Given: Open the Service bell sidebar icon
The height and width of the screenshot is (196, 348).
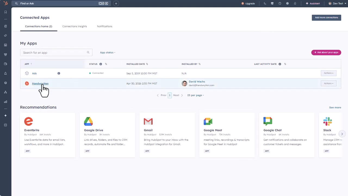Looking at the screenshot, I should (5, 73).
